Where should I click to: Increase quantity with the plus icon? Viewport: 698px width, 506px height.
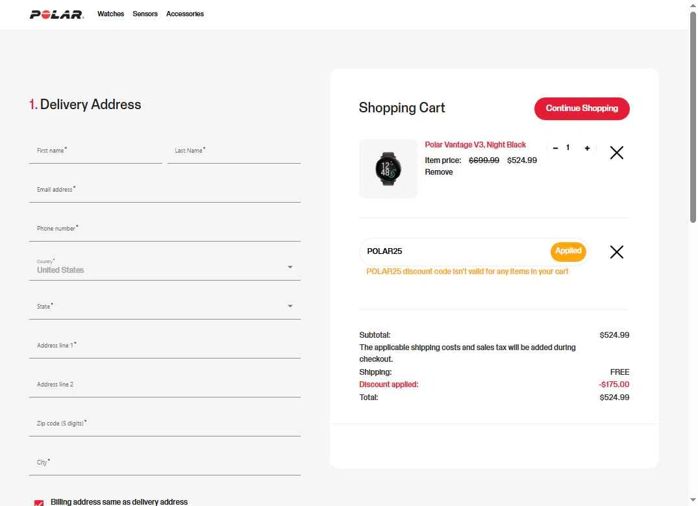[x=587, y=148]
